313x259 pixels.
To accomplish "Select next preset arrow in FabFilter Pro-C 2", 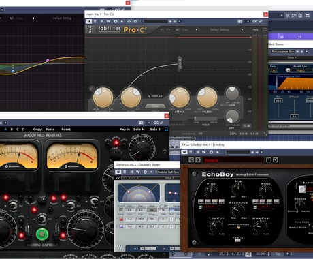I will (242, 30).
